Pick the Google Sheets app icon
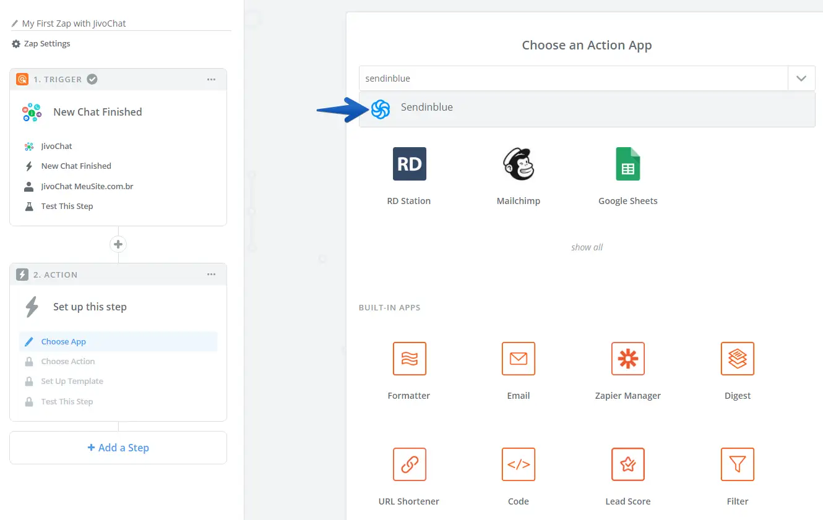 point(627,164)
